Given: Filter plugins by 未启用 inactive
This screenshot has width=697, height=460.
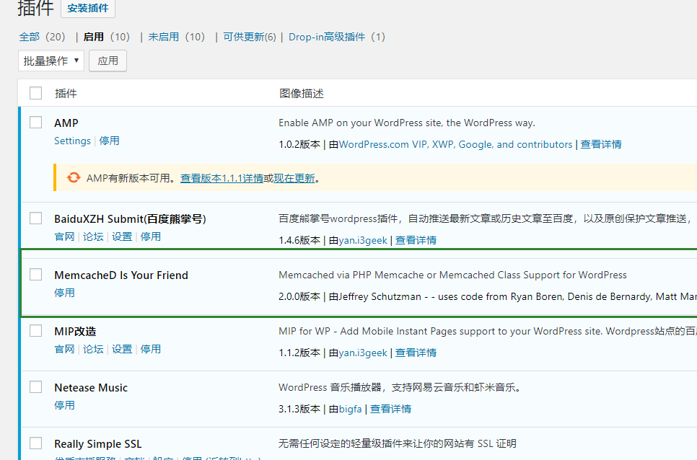Looking at the screenshot, I should (164, 37).
